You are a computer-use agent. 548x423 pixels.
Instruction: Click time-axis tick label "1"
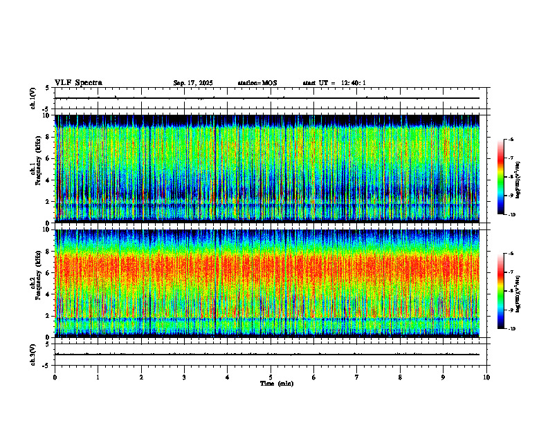(x=98, y=377)
